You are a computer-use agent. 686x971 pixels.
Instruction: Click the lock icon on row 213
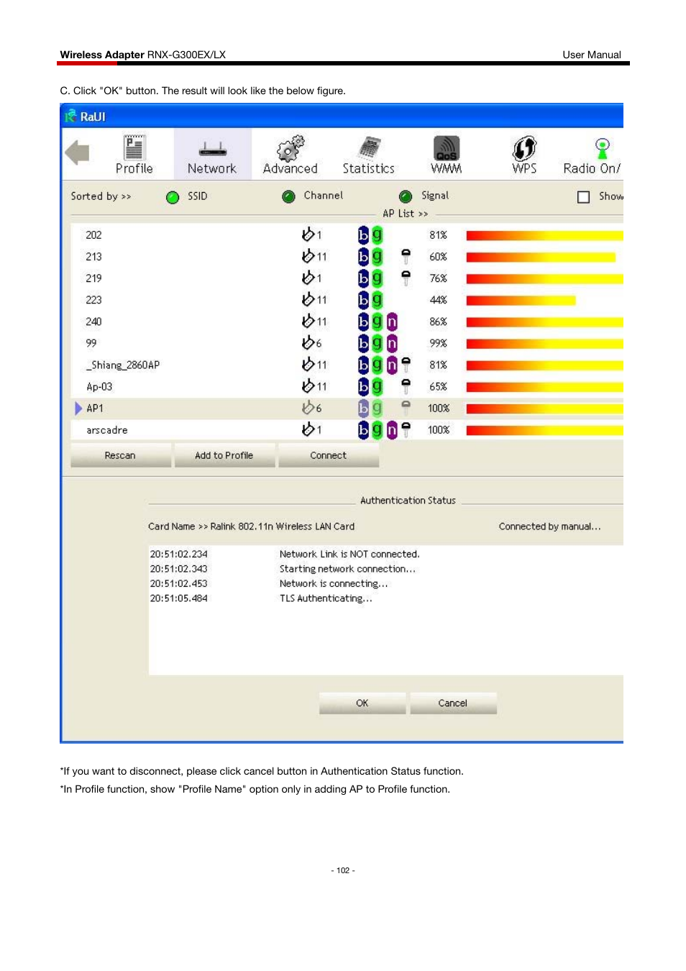(406, 256)
